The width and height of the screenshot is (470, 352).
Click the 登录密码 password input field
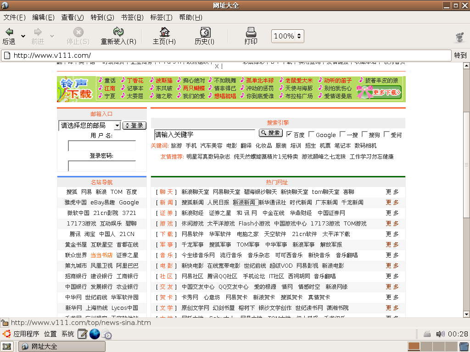click(102, 166)
